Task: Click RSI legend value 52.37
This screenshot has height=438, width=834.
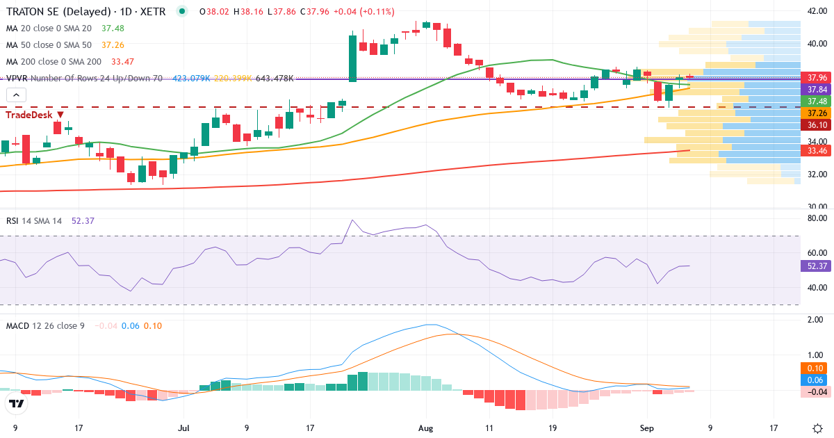Action: pos(83,220)
